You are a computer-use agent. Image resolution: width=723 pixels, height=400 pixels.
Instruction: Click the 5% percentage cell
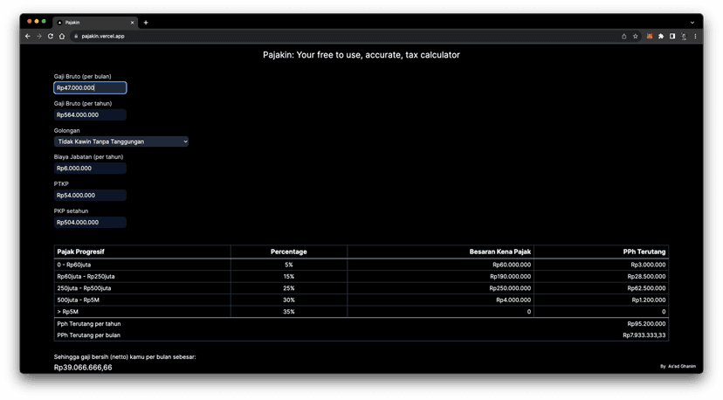coord(289,265)
